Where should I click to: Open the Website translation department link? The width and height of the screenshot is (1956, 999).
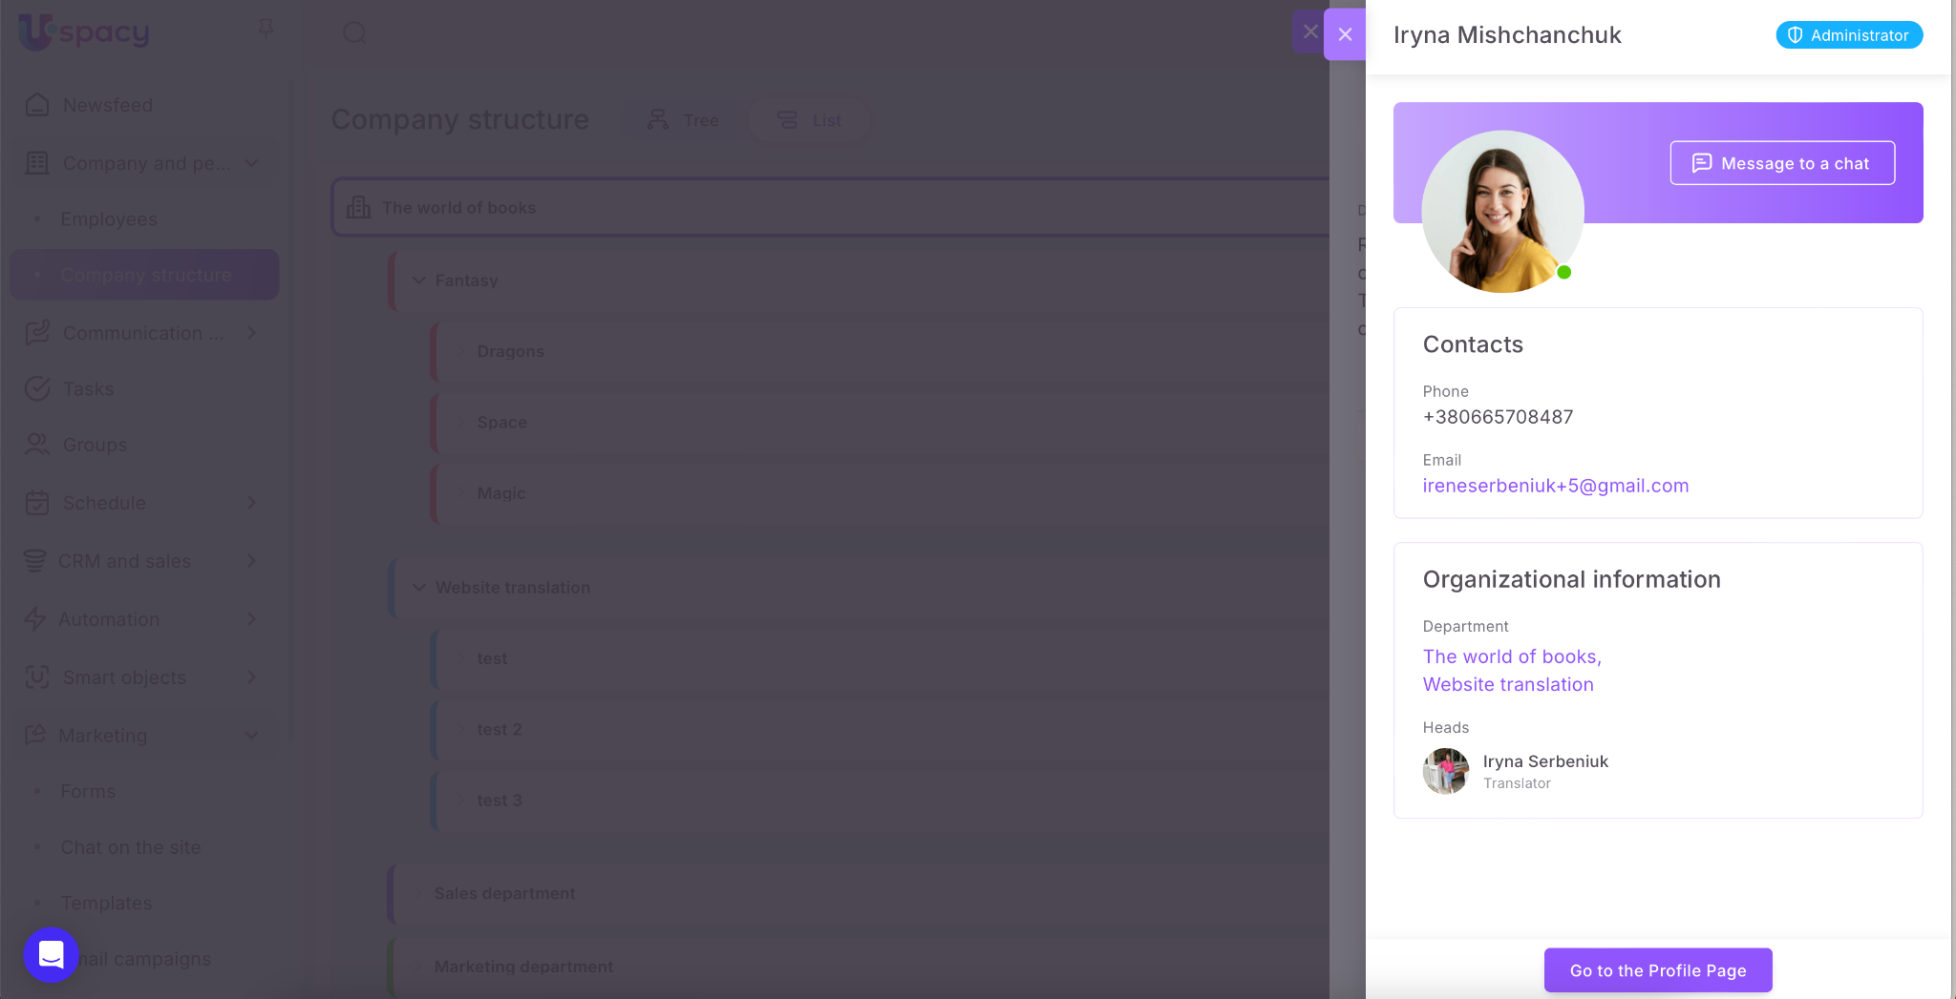coord(1507,684)
